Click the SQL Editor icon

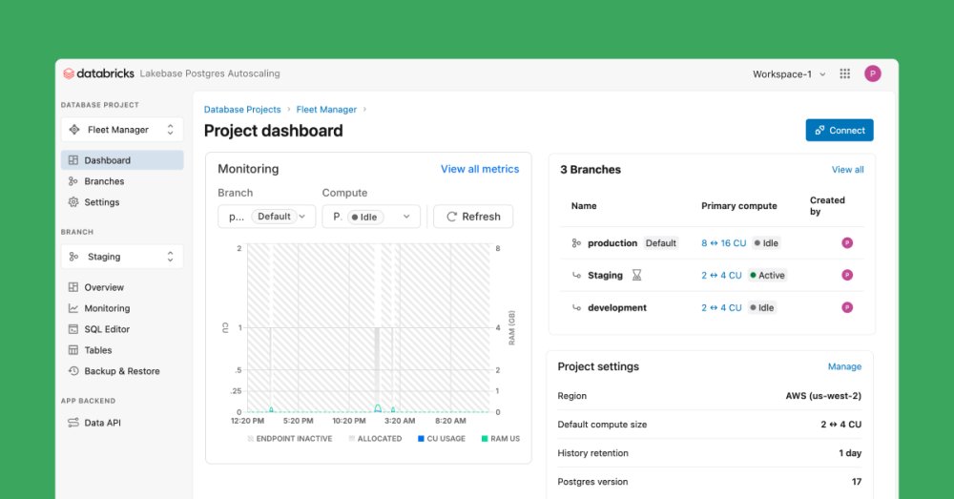(73, 329)
